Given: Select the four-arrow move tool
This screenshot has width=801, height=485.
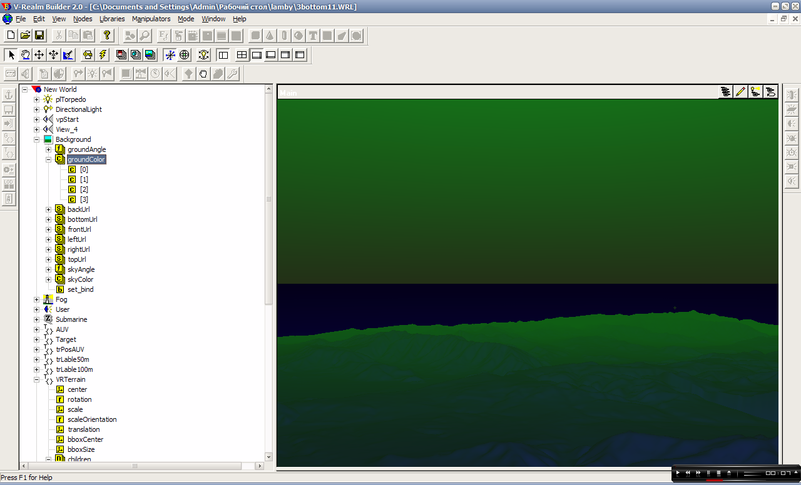Looking at the screenshot, I should [39, 55].
